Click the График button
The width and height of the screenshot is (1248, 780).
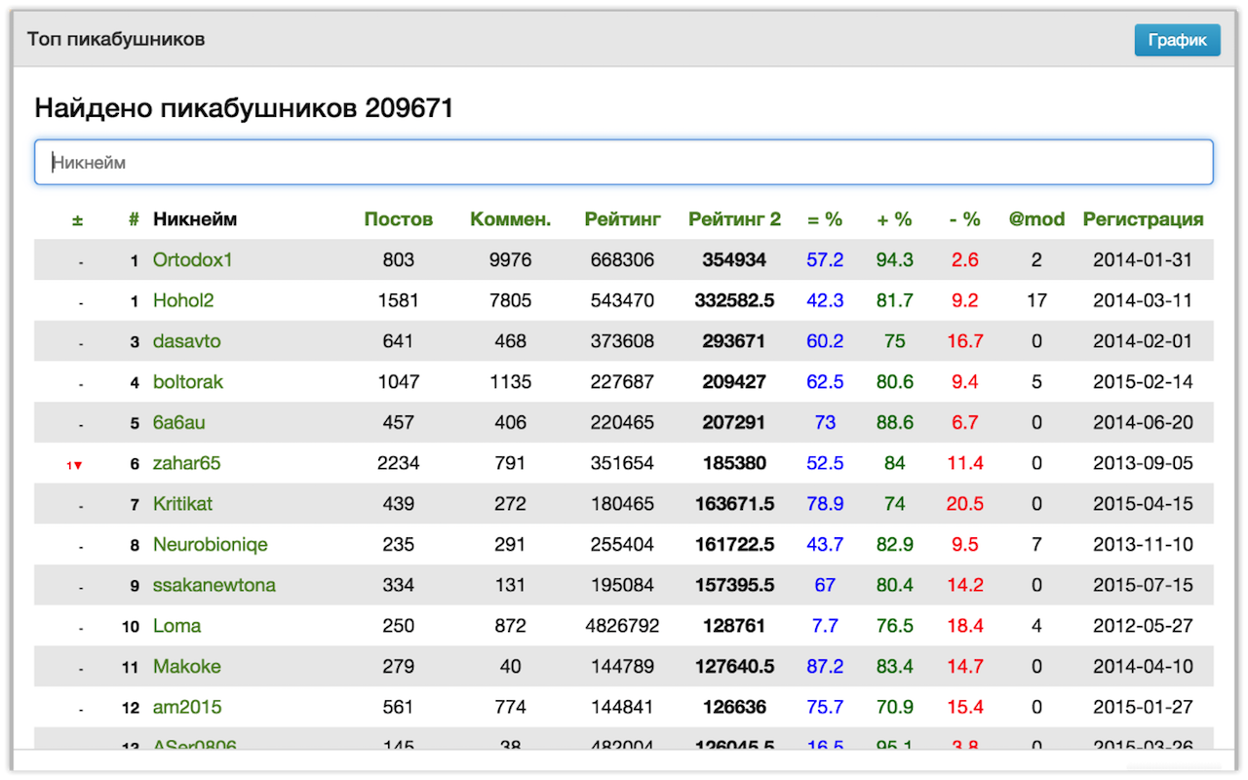pos(1177,40)
